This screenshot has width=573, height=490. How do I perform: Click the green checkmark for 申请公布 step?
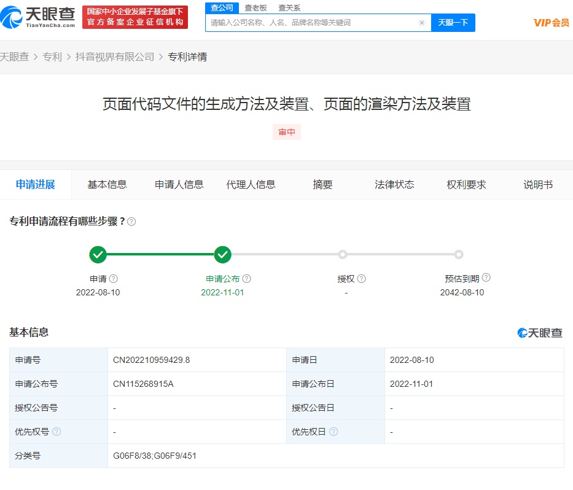tap(222, 255)
